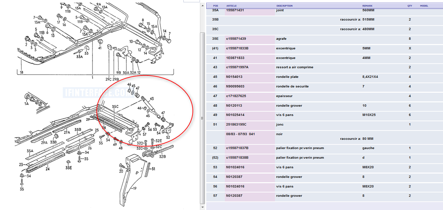Click callout 32E in the diagram
Image resolution: width=443 pixels, height=210 pixels.
coord(158,141)
